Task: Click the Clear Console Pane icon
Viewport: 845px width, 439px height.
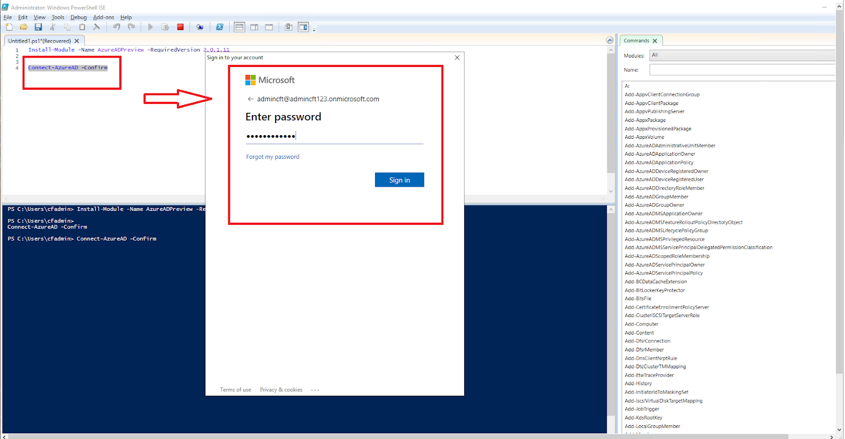Action: pos(97,27)
